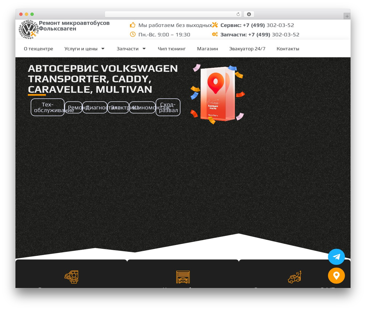
Task: Open the Чип тюнинг menu item
Action: click(172, 49)
